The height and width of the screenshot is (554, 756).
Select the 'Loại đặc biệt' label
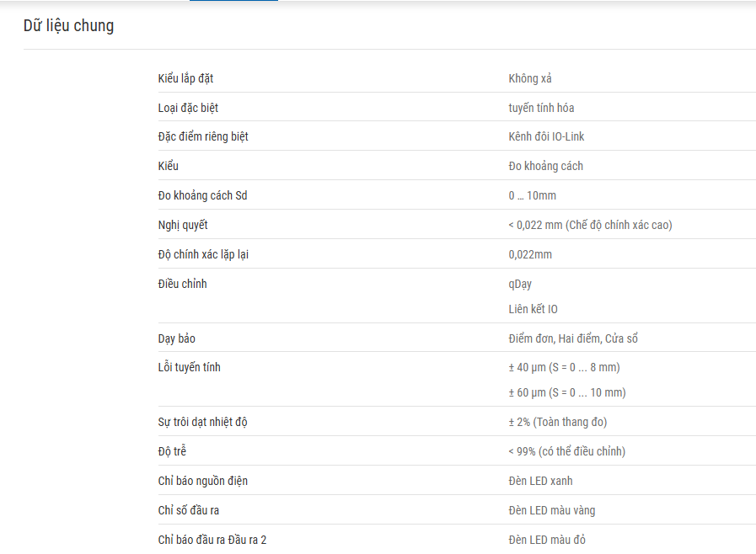188,108
